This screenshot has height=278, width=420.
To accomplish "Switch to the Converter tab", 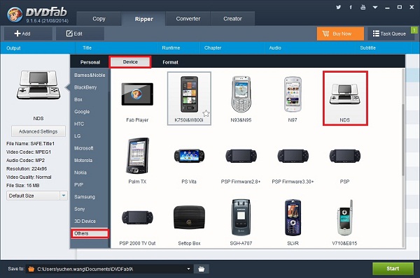I will click(188, 19).
